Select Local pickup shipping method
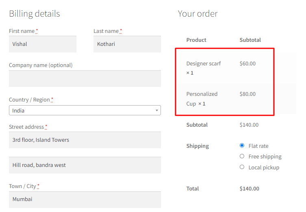The image size is (306, 212). 242,167
